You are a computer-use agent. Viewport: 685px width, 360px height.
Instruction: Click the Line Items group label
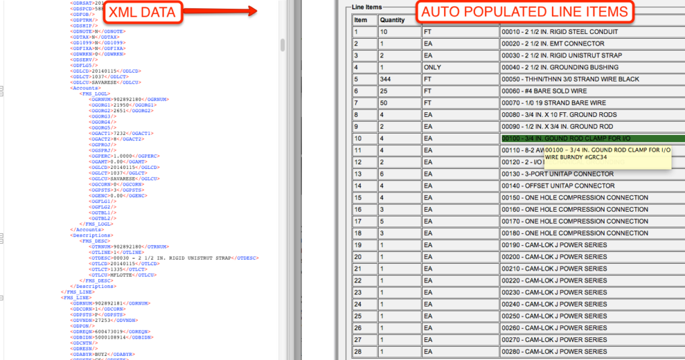367,7
